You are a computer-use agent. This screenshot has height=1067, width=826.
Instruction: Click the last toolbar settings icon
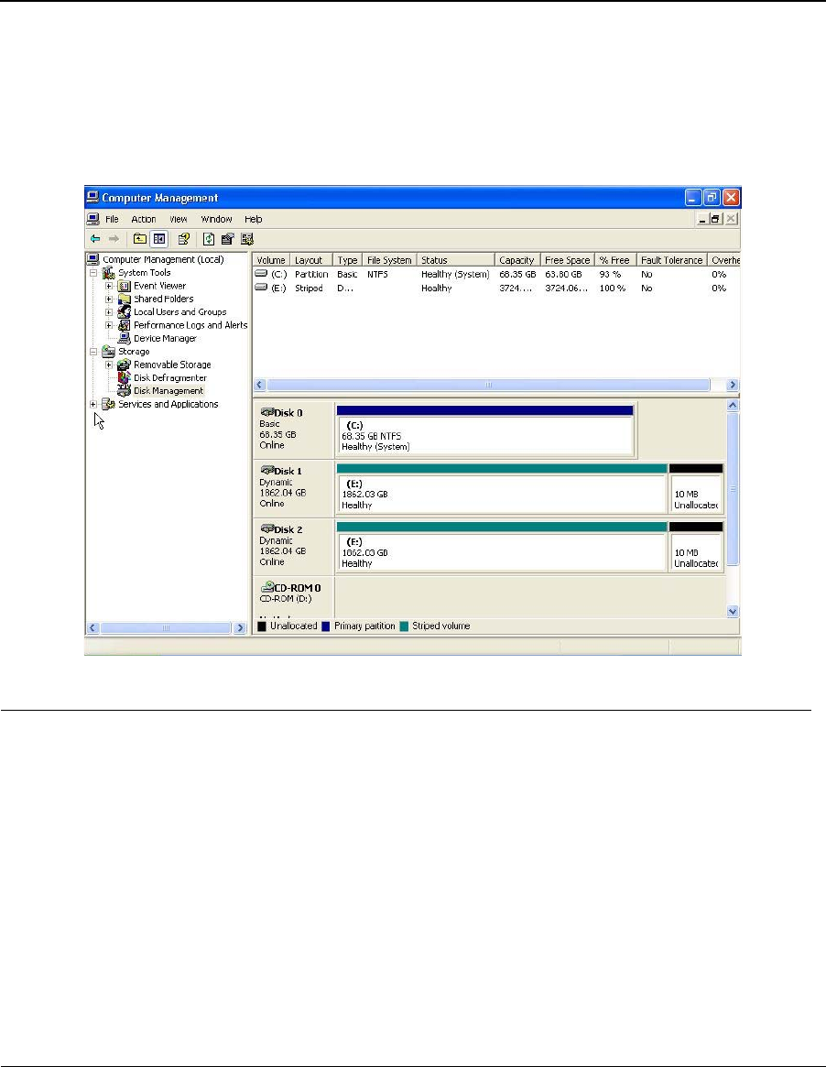pos(247,239)
